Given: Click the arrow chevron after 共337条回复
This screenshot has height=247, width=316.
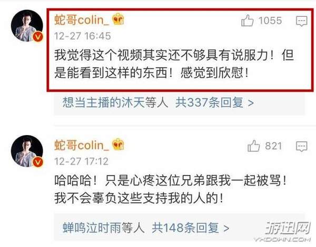Looking at the screenshot, I should (251, 103).
